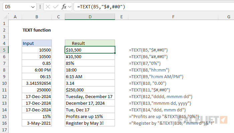Click into the formula bar text =TEXT(B5
Viewport: 234px width, 133px height.
(x=101, y=7)
